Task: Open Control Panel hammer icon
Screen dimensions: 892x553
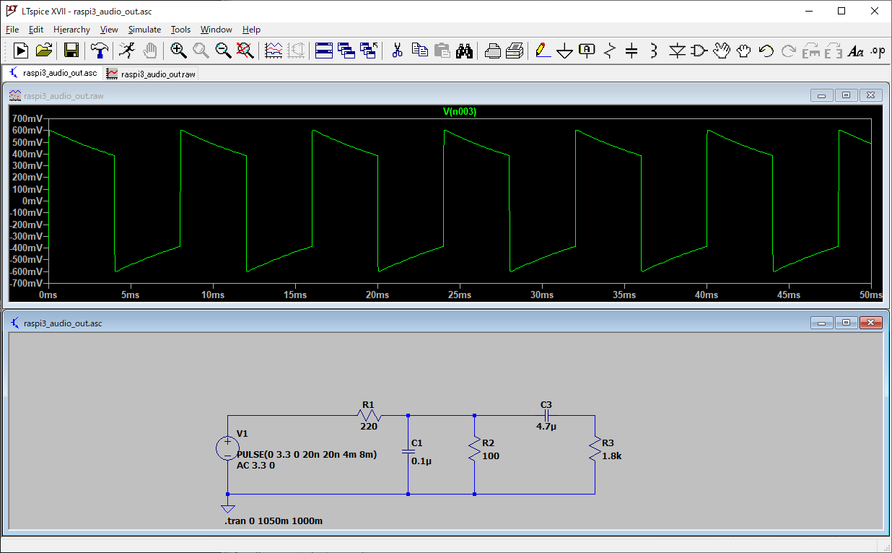Action: pyautogui.click(x=100, y=51)
